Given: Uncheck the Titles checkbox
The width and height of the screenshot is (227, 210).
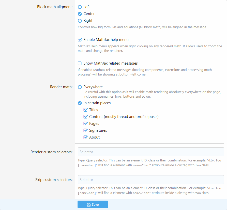Looking at the screenshot, I should 86,110.
